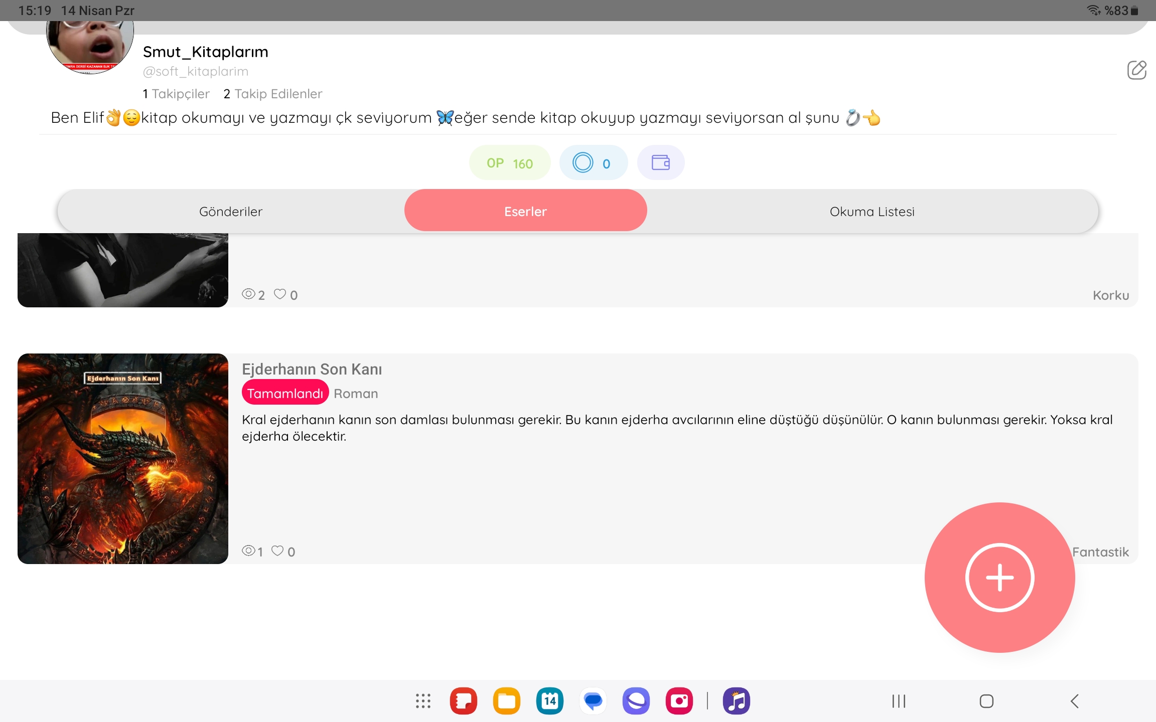Viewport: 1156px width, 722px height.
Task: Select the Eserler tab
Action: tap(525, 211)
